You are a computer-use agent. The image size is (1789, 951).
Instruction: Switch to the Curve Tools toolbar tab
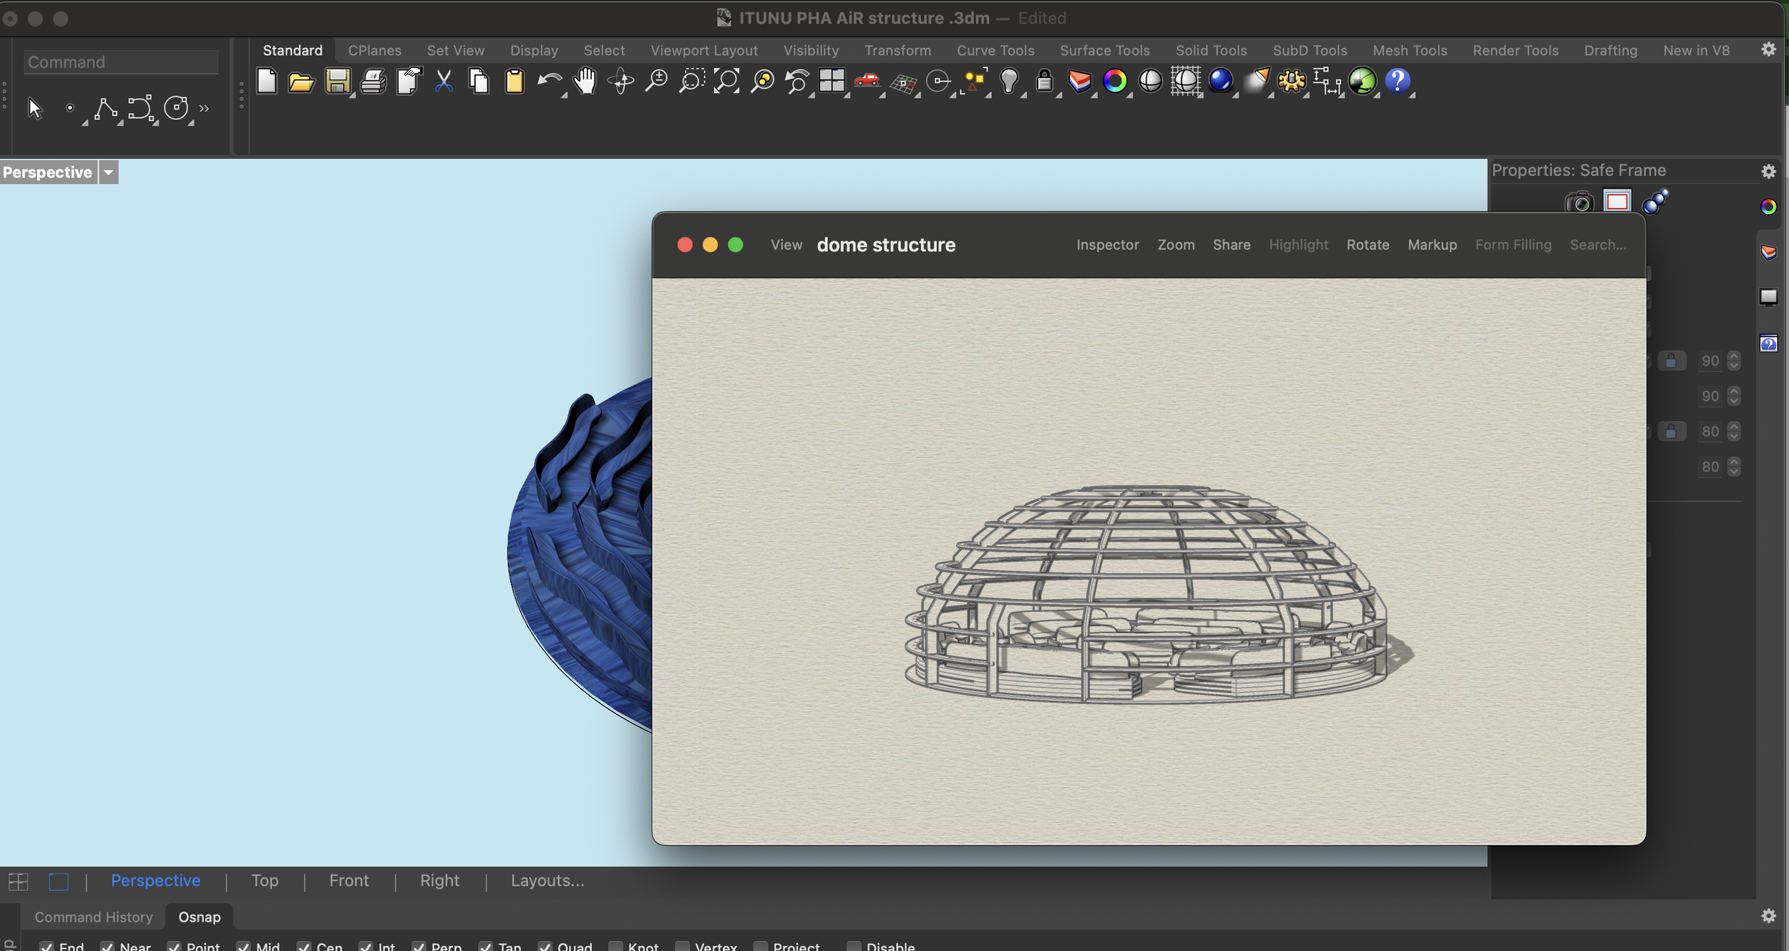(x=995, y=49)
